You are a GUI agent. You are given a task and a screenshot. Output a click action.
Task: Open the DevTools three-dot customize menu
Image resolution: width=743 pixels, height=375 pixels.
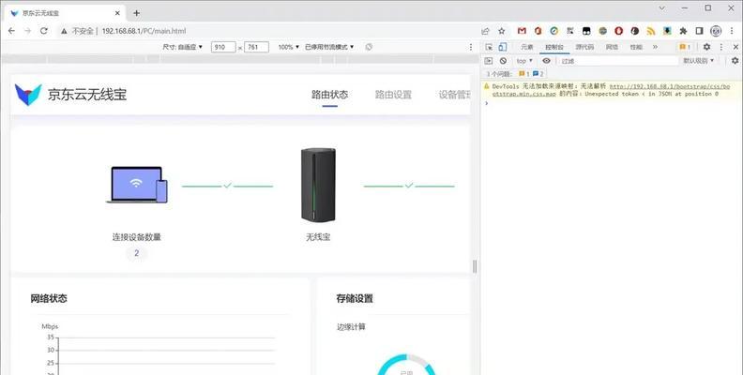pos(721,47)
